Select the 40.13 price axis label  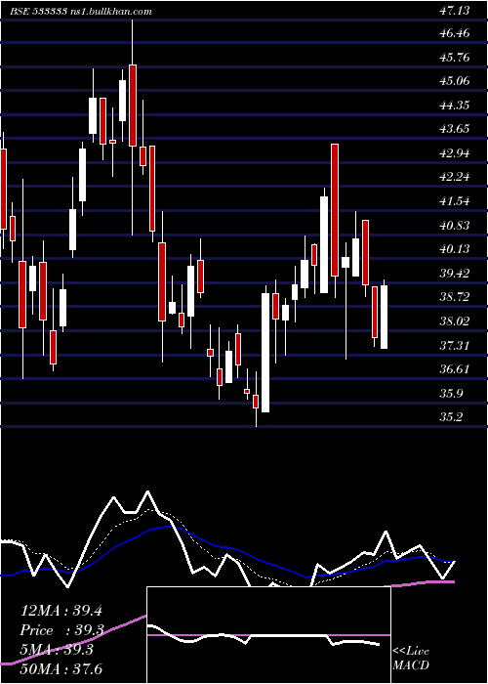455,249
